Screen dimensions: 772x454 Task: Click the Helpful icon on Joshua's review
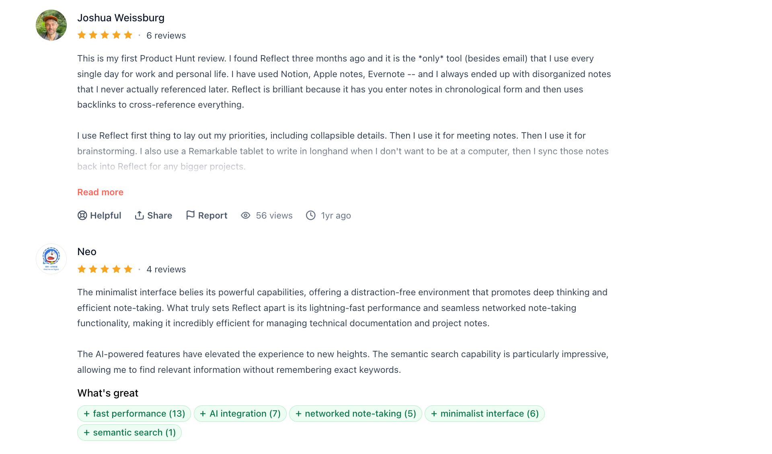coord(82,215)
